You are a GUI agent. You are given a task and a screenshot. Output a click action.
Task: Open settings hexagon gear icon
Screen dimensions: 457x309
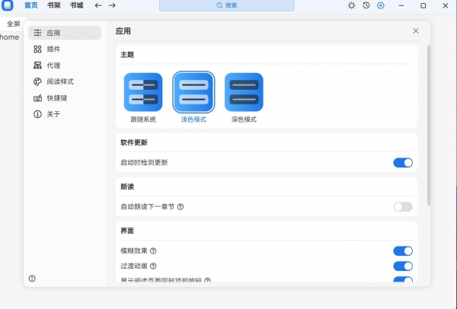click(x=381, y=5)
